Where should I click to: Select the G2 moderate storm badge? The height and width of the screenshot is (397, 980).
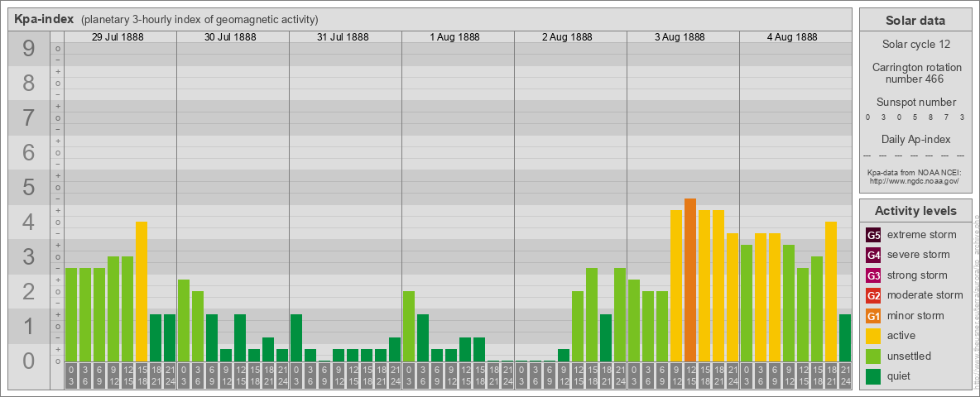(873, 296)
